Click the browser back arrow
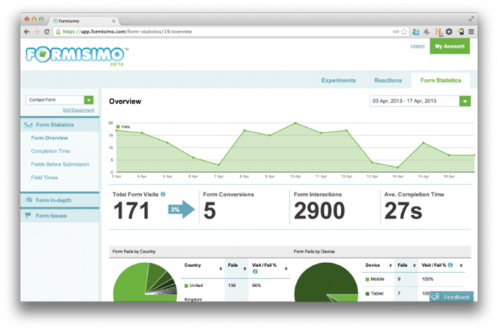 [27, 32]
